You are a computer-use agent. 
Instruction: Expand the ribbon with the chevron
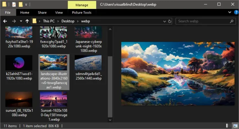[x=230, y=12]
